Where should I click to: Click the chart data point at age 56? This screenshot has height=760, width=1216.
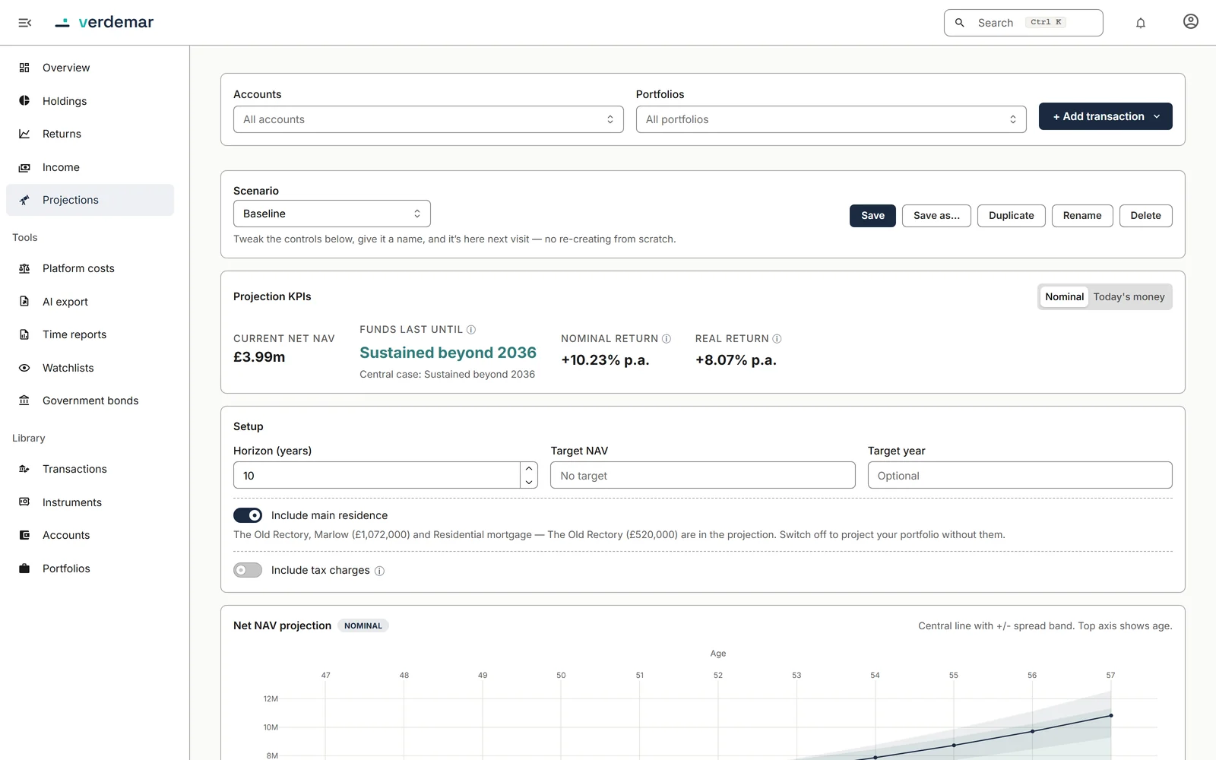click(1032, 731)
